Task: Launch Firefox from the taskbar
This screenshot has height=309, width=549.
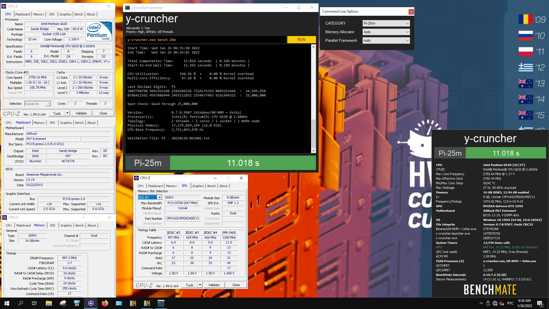Action: [x=105, y=303]
